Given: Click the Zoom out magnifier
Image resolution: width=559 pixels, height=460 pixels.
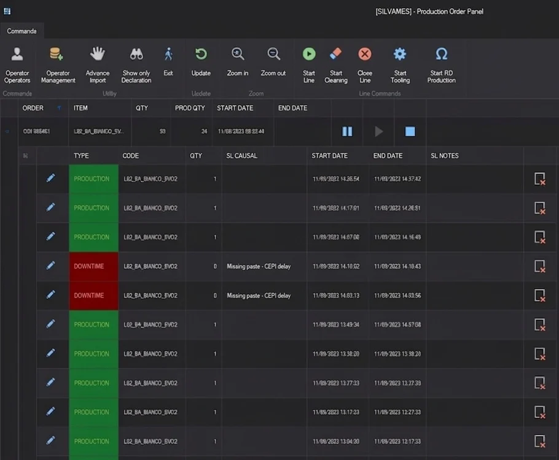Looking at the screenshot, I should tap(273, 61).
